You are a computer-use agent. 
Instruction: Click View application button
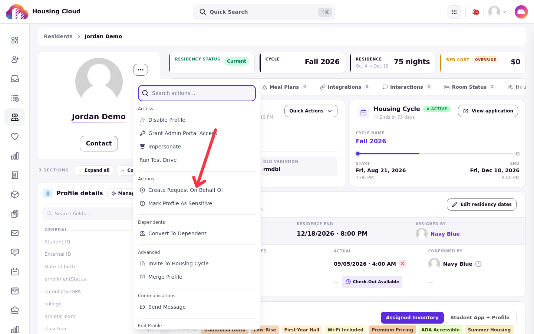[488, 111]
